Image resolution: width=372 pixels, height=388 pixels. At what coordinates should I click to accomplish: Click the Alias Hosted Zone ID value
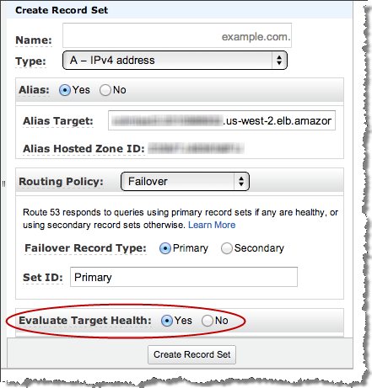196,148
